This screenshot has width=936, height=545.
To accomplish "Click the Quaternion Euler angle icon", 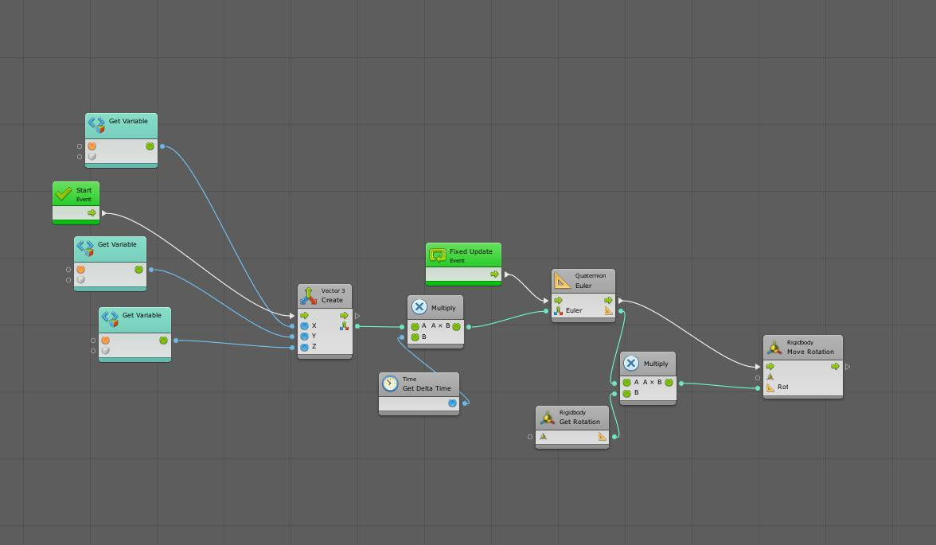I will coord(562,281).
